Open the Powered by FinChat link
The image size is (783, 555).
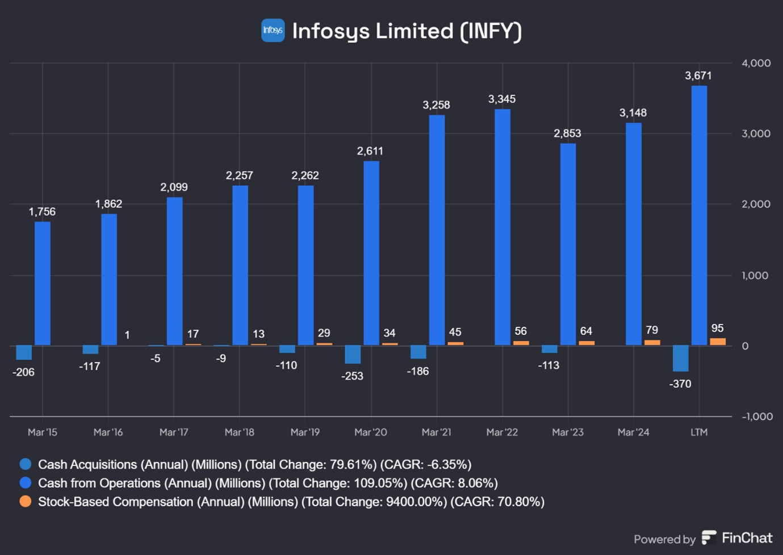click(703, 538)
